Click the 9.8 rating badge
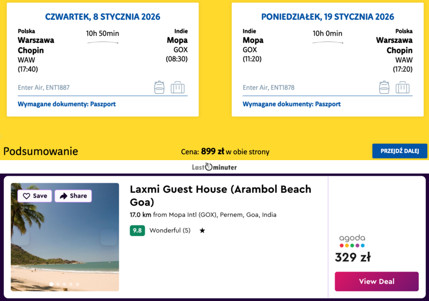The height and width of the screenshot is (301, 429). [x=137, y=231]
